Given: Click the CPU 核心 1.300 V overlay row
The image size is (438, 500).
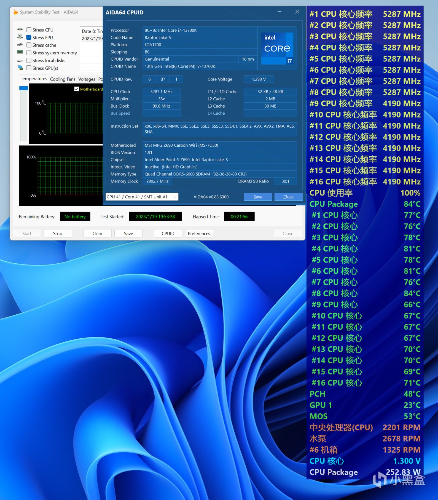Looking at the screenshot, I should point(365,461).
